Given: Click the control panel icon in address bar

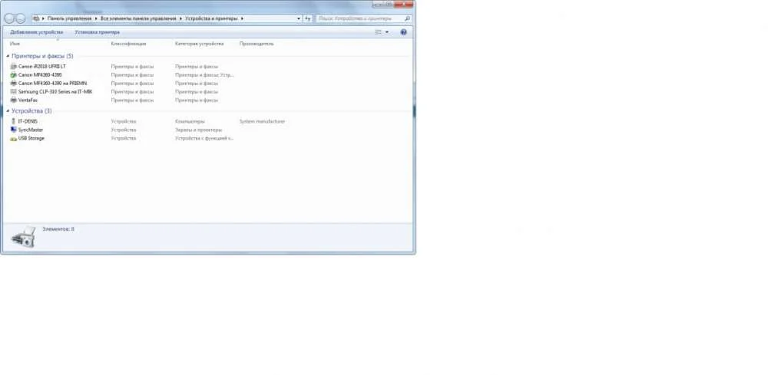Looking at the screenshot, I should click(x=37, y=18).
